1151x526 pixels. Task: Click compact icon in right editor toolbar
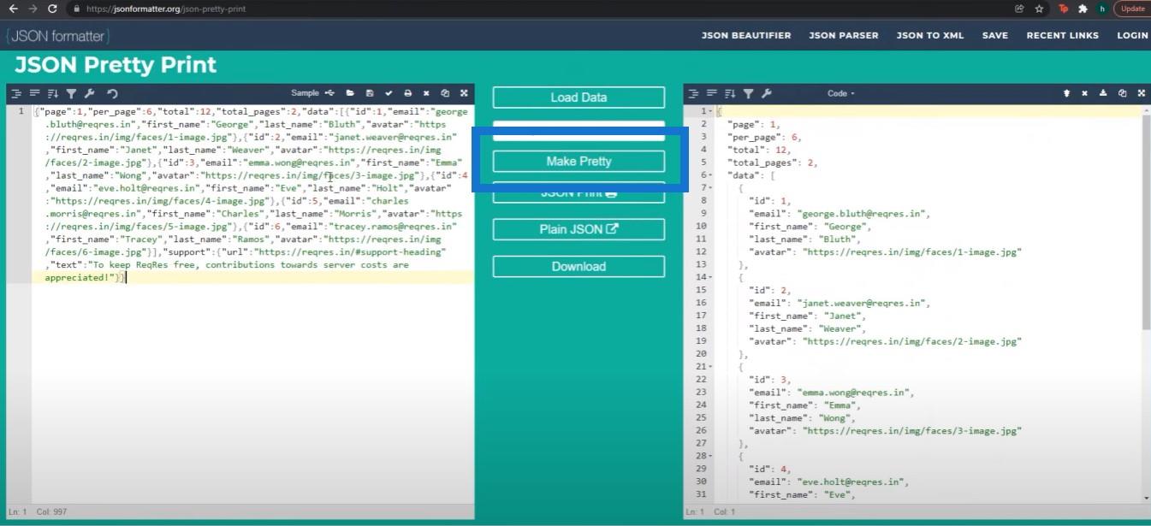pos(712,93)
